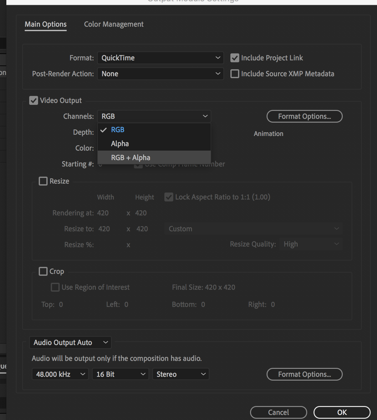The width and height of the screenshot is (377, 420).
Task: Open the Custom resize preset dropdown
Action: click(x=254, y=229)
